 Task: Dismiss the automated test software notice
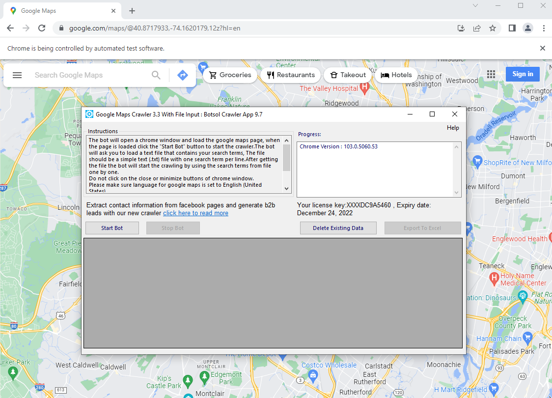coord(543,48)
